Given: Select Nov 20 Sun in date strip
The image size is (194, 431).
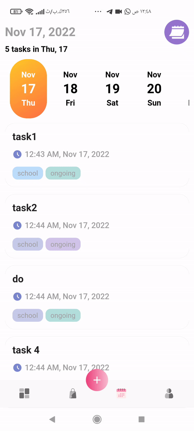Looking at the screenshot, I should [x=154, y=89].
